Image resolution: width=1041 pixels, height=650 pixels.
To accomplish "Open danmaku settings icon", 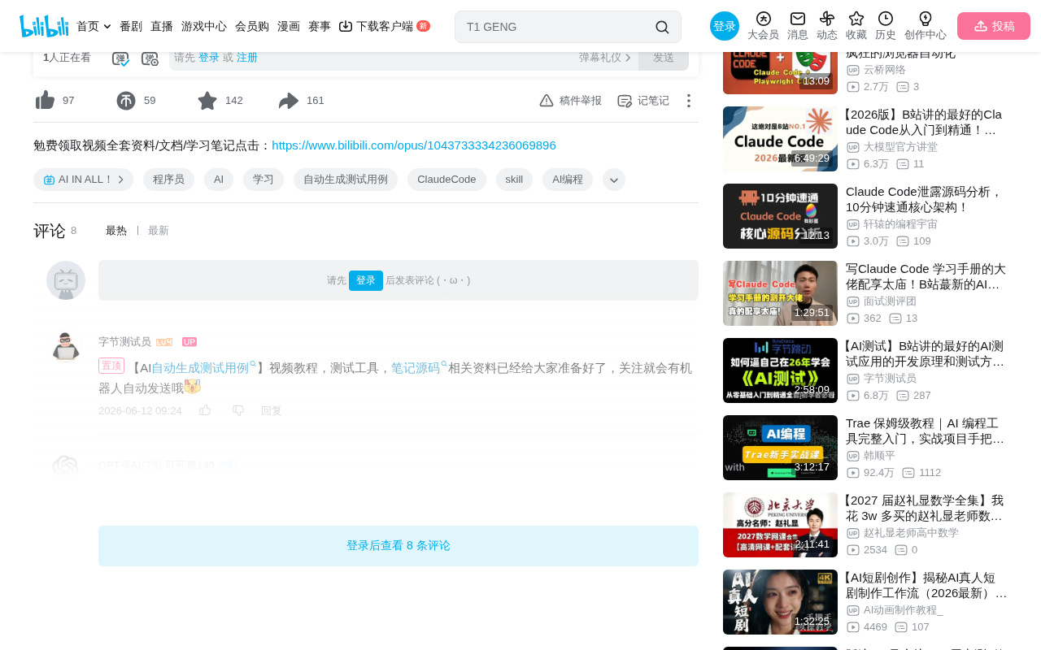I will (x=150, y=58).
